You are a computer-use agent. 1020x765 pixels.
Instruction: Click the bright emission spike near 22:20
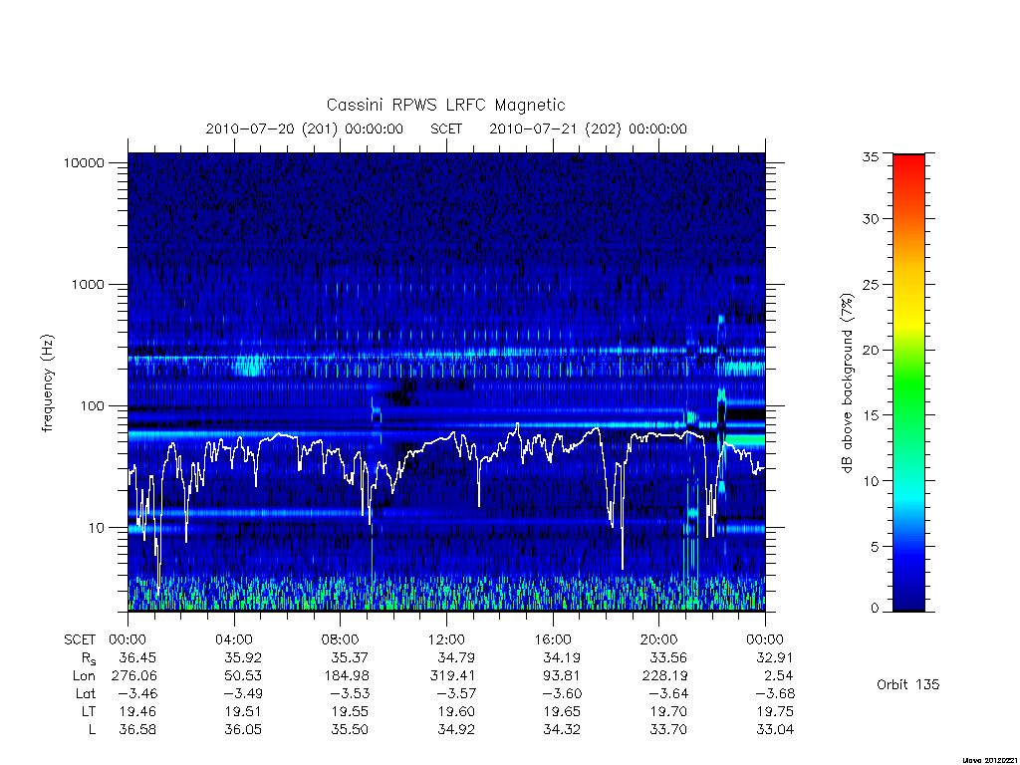(x=721, y=403)
